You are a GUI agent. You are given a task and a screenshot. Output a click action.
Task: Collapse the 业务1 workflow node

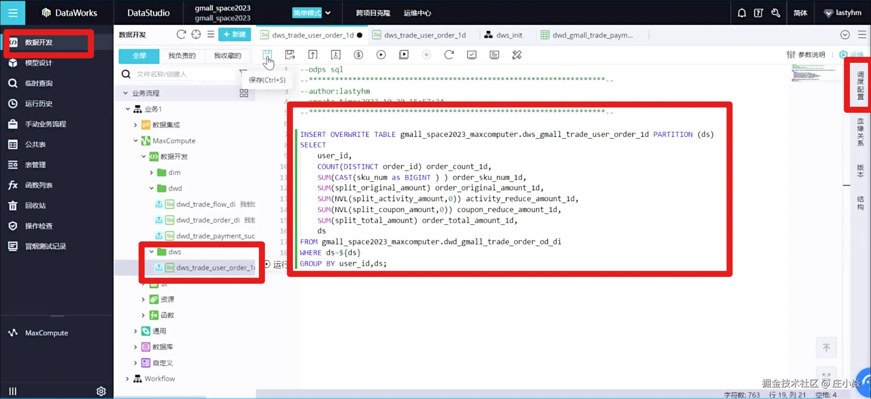pyautogui.click(x=128, y=109)
